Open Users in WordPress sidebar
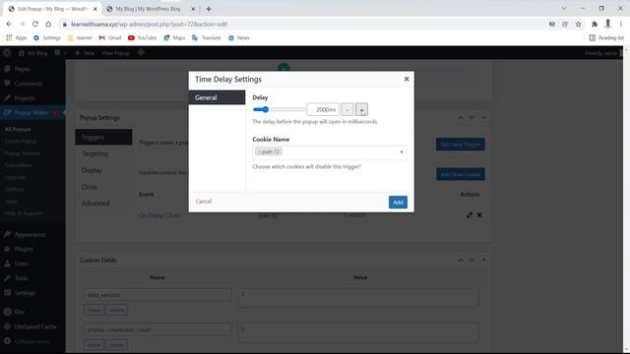Viewport: 630px width, 354px height. 22,264
